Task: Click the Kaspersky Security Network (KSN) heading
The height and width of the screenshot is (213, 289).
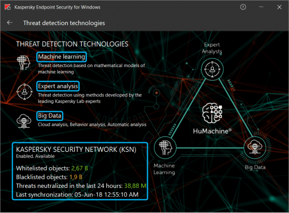Action: [76, 149]
